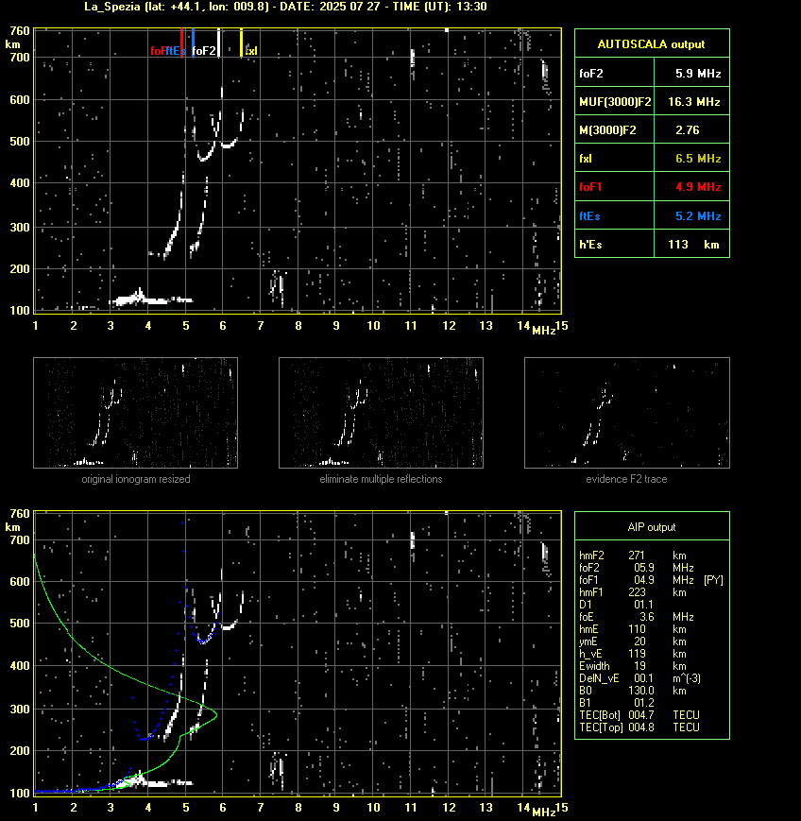
Task: Select the M(3000)F2 label cell
Action: coord(615,129)
